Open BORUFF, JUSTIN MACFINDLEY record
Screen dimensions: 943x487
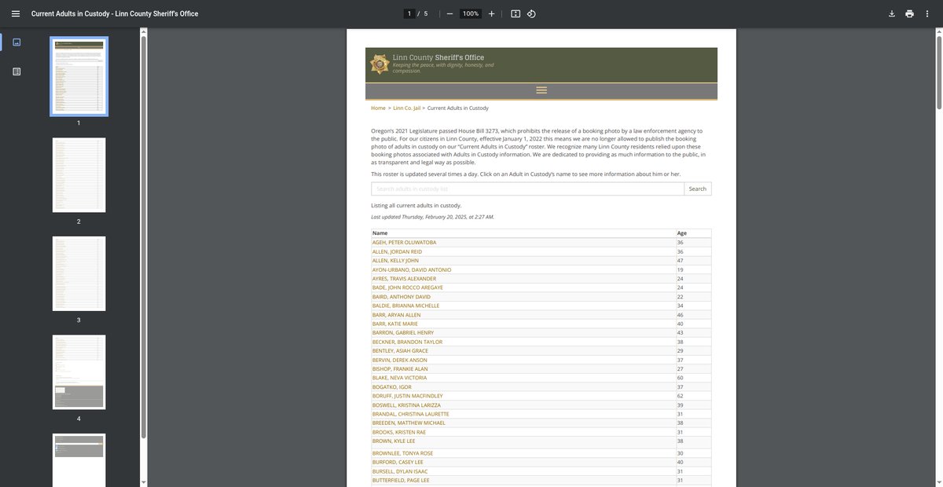point(407,396)
